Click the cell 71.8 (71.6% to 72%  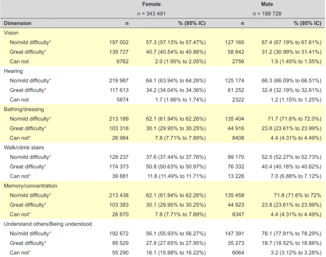(298, 195)
